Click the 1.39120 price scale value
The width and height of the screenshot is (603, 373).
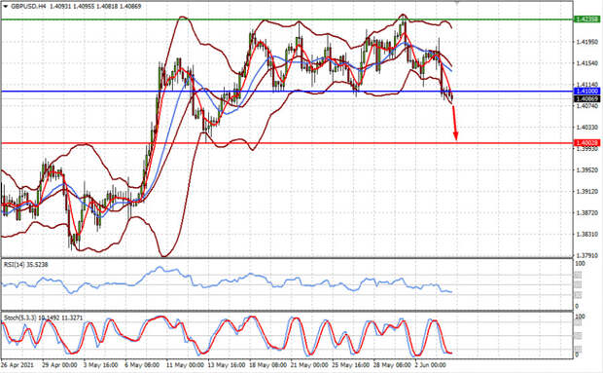point(587,191)
